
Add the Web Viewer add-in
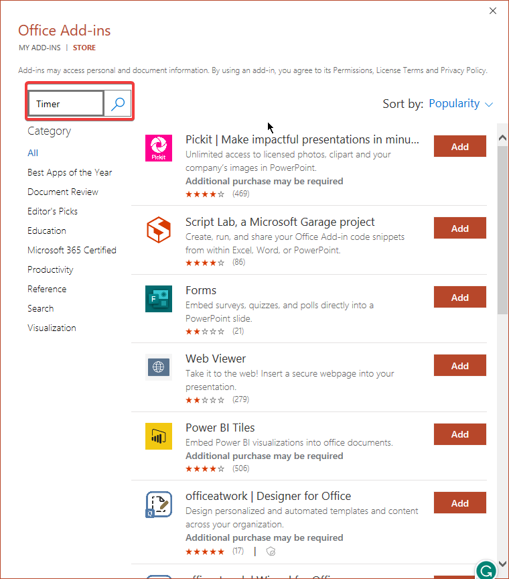(x=460, y=366)
